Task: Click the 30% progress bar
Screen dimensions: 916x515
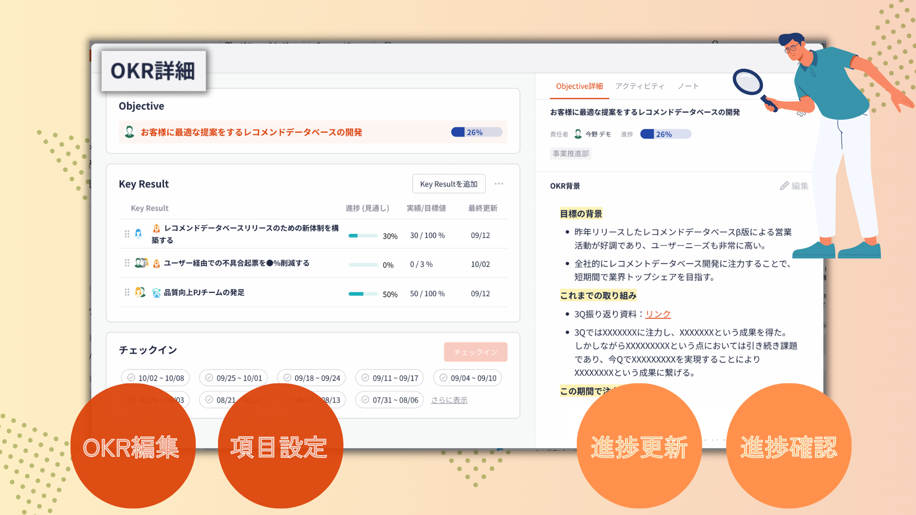Action: pos(363,236)
